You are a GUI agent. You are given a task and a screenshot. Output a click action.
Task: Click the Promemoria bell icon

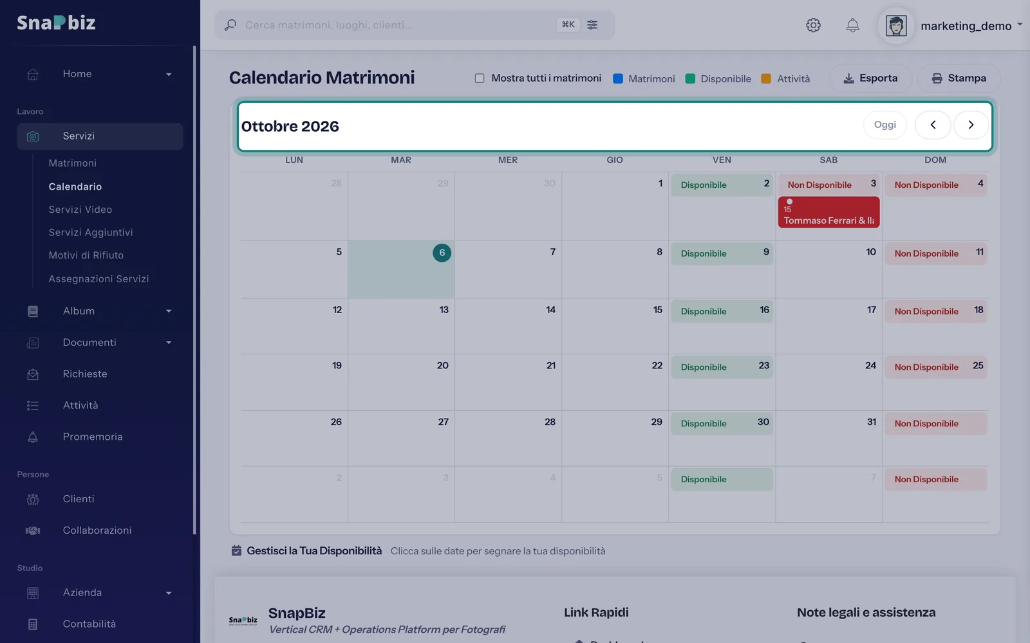pyautogui.click(x=33, y=437)
